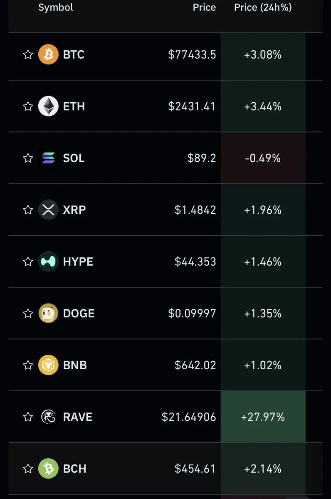Image resolution: width=331 pixels, height=499 pixels.
Task: Favorite BTC with its star
Action: pyautogui.click(x=28, y=54)
